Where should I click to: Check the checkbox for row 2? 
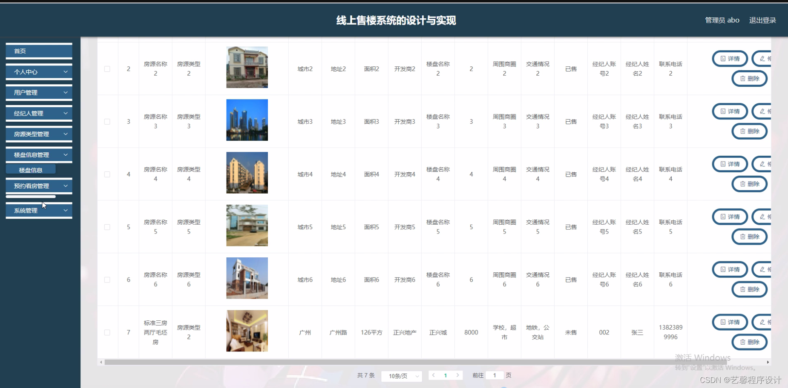click(107, 68)
